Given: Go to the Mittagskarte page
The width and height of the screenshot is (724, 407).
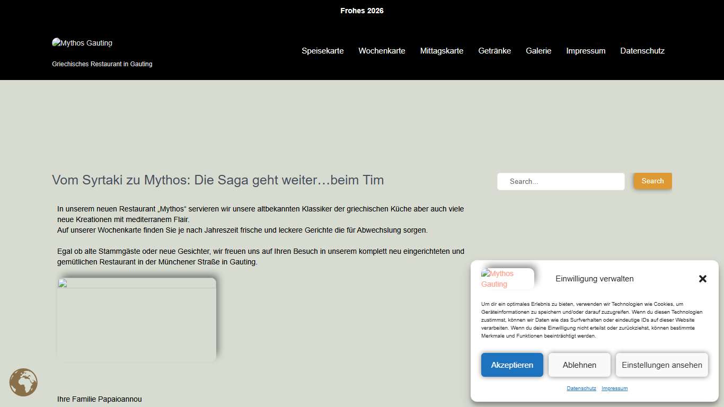Looking at the screenshot, I should point(442,51).
